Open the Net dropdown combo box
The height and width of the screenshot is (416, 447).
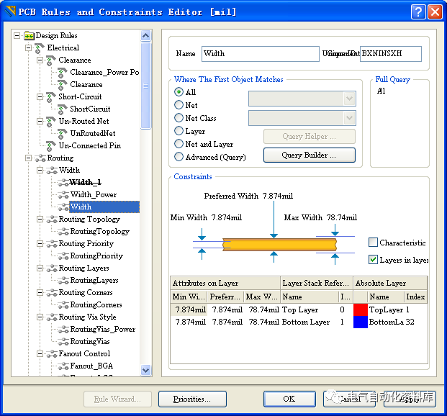[x=302, y=99]
